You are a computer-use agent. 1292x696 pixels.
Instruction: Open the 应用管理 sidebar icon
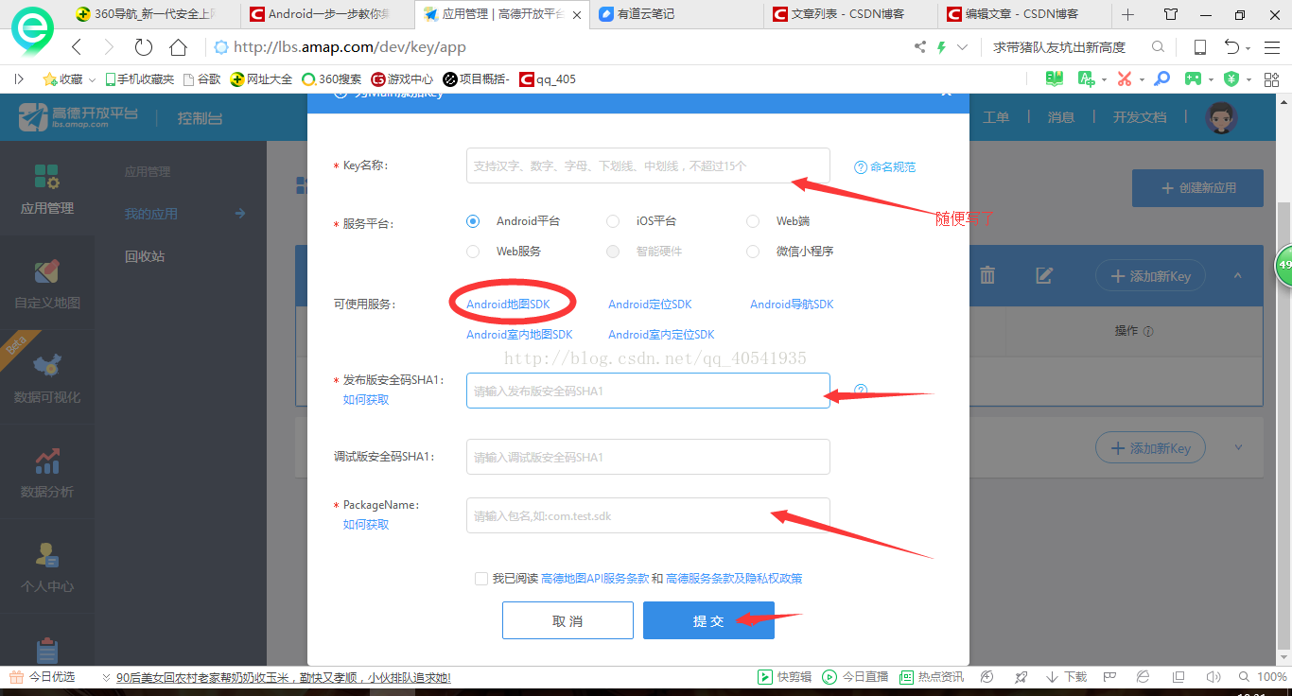coord(47,177)
